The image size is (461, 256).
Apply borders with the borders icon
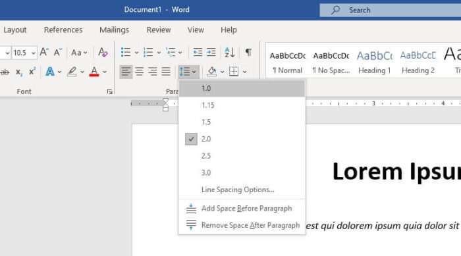234,72
